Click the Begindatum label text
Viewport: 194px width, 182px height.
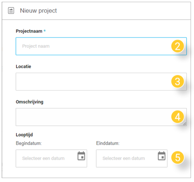[29, 143]
